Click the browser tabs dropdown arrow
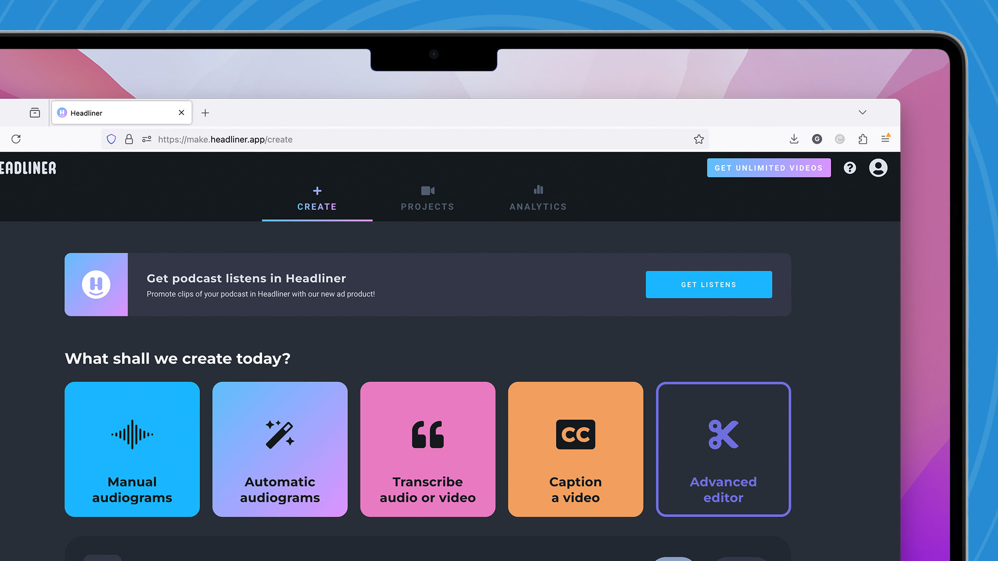This screenshot has height=561, width=998. [862, 112]
